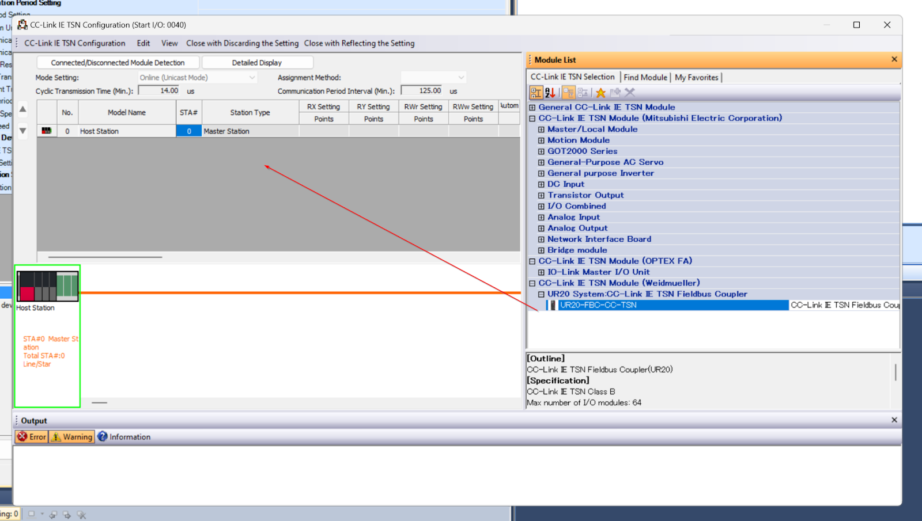Open the Assignment Method dropdown
Image resolution: width=922 pixels, height=521 pixels.
tap(433, 77)
